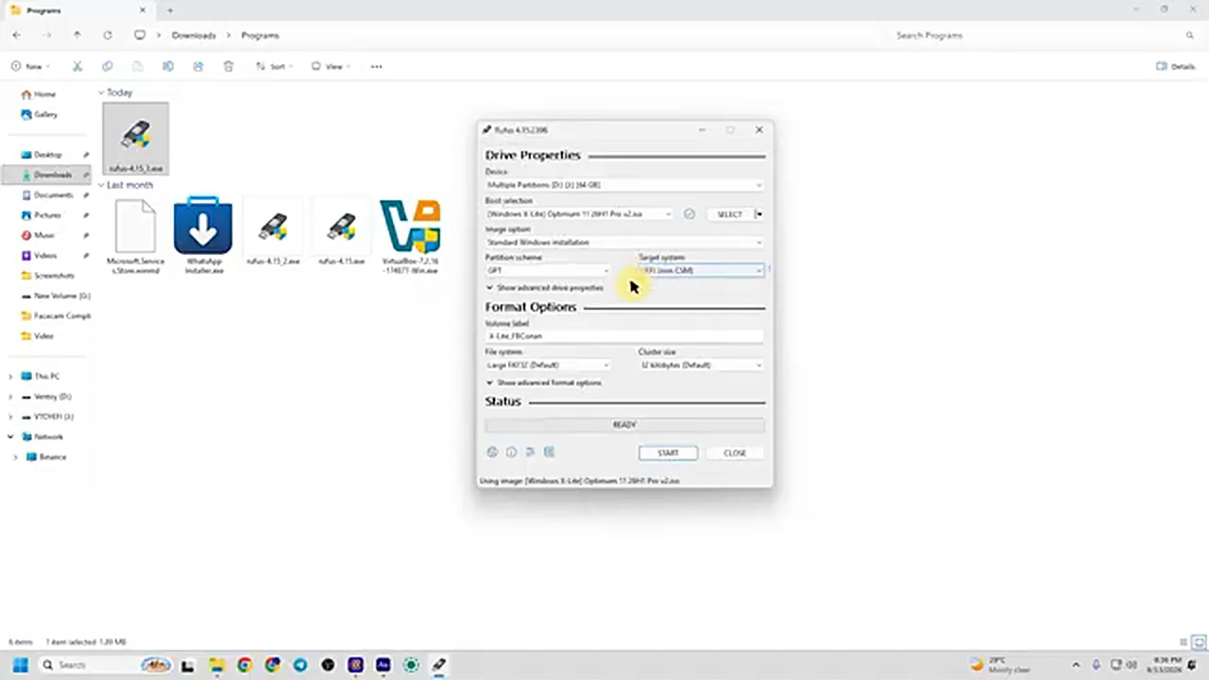1209x680 pixels.
Task: Open Rufus language settings globe icon
Action: coord(492,452)
